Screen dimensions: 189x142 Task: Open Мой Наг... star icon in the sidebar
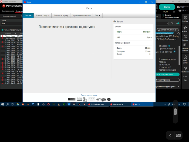185,29
